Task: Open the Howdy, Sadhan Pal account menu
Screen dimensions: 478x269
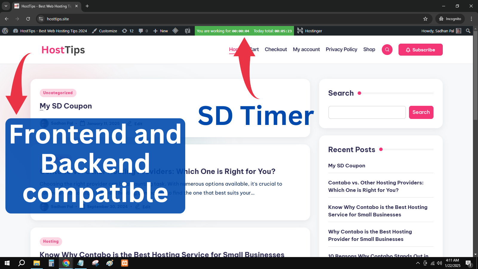Action: point(441,31)
